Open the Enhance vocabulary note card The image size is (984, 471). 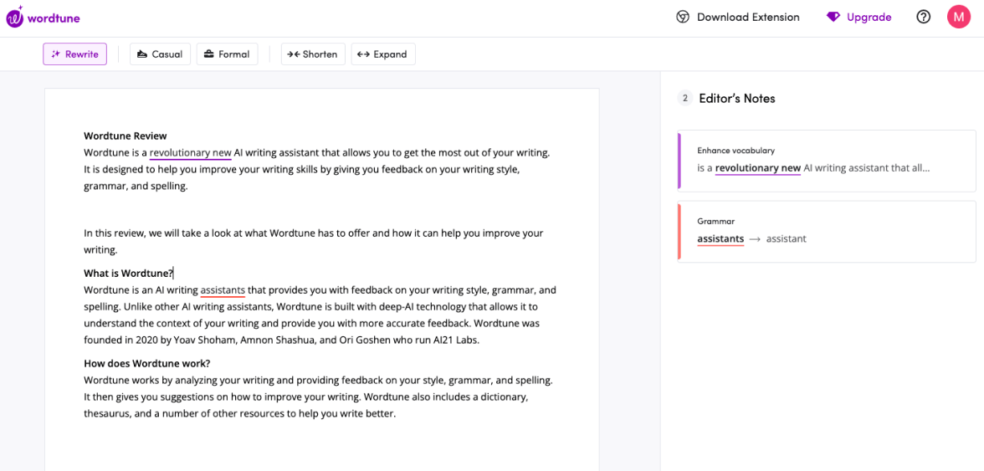(826, 161)
